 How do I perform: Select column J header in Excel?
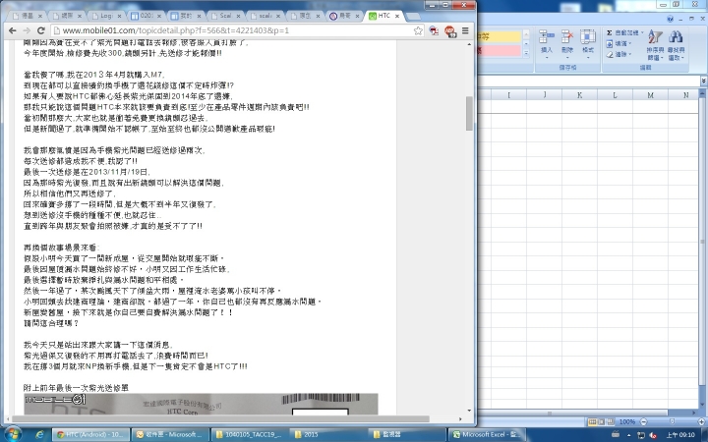click(544, 94)
